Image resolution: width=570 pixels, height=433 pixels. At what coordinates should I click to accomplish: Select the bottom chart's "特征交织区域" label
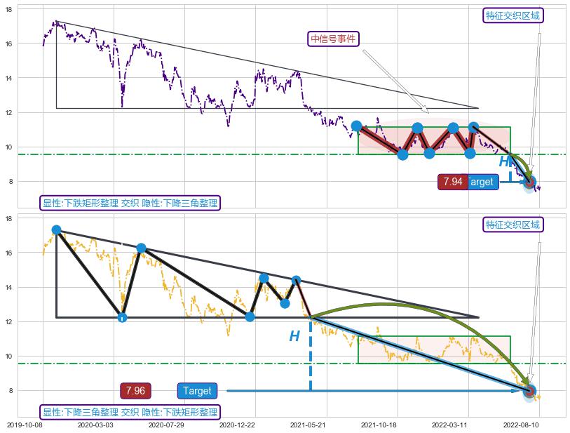tap(514, 225)
